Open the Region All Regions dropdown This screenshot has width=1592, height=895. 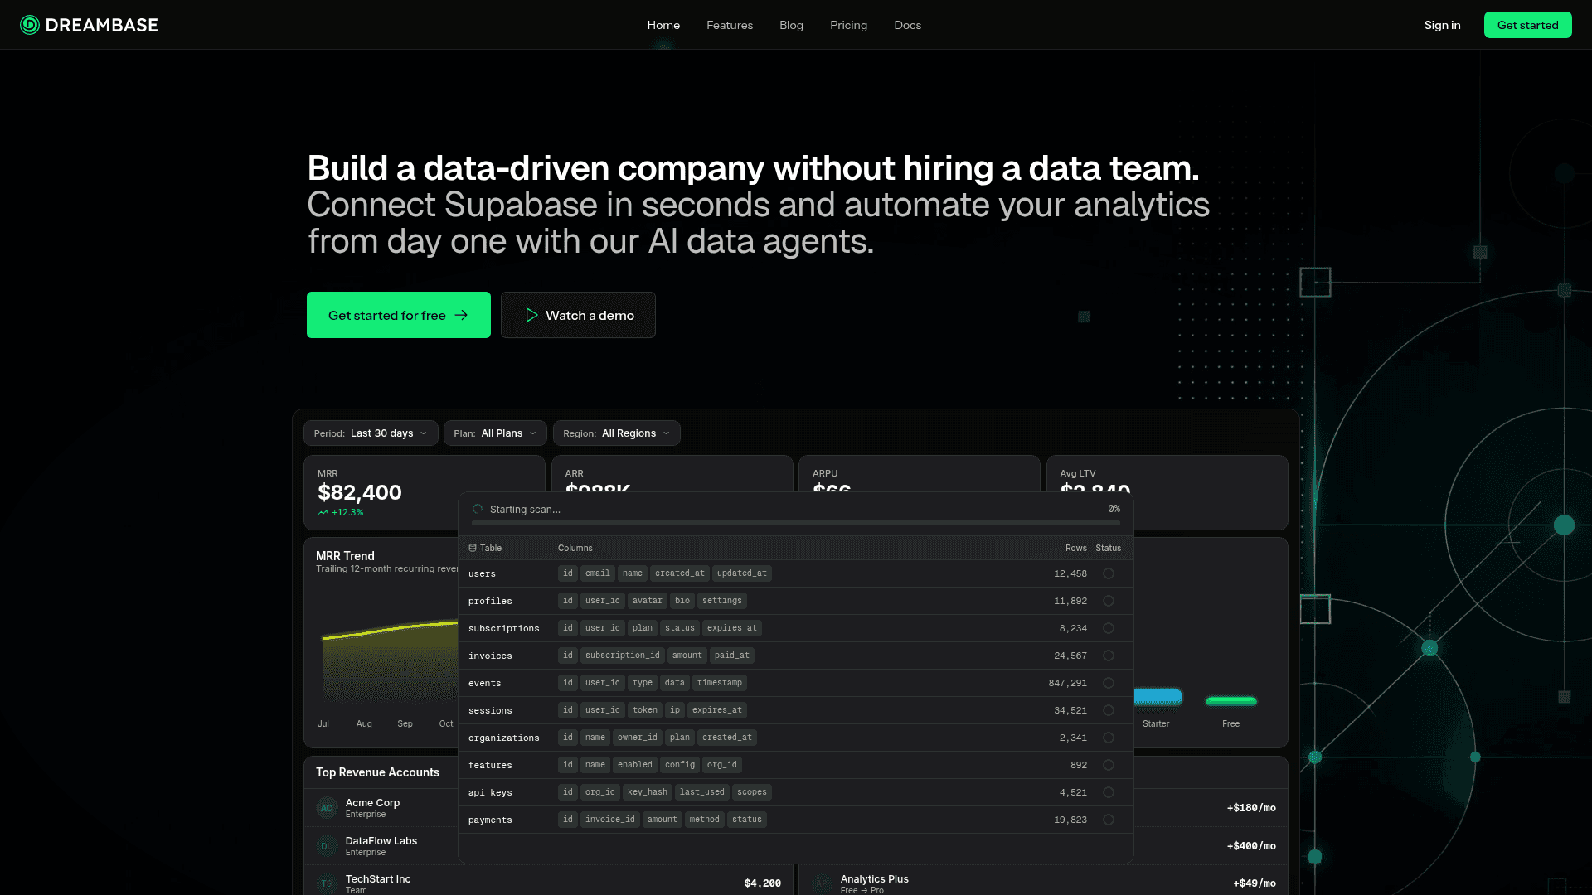pyautogui.click(x=617, y=433)
